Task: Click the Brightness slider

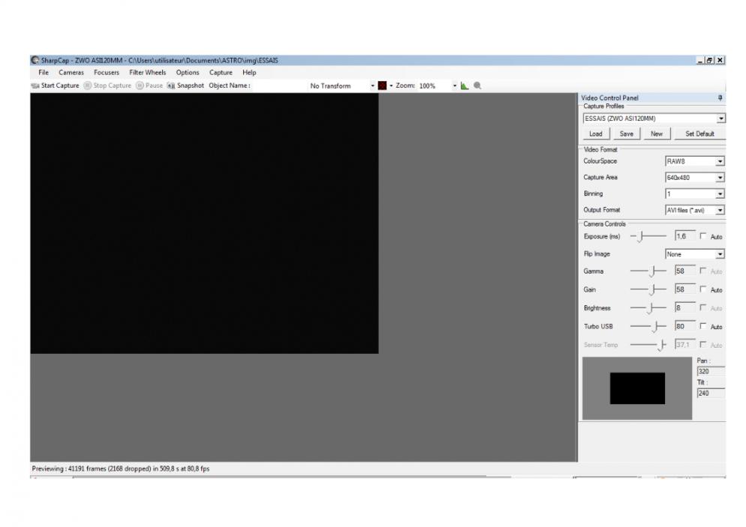Action: pos(648,308)
